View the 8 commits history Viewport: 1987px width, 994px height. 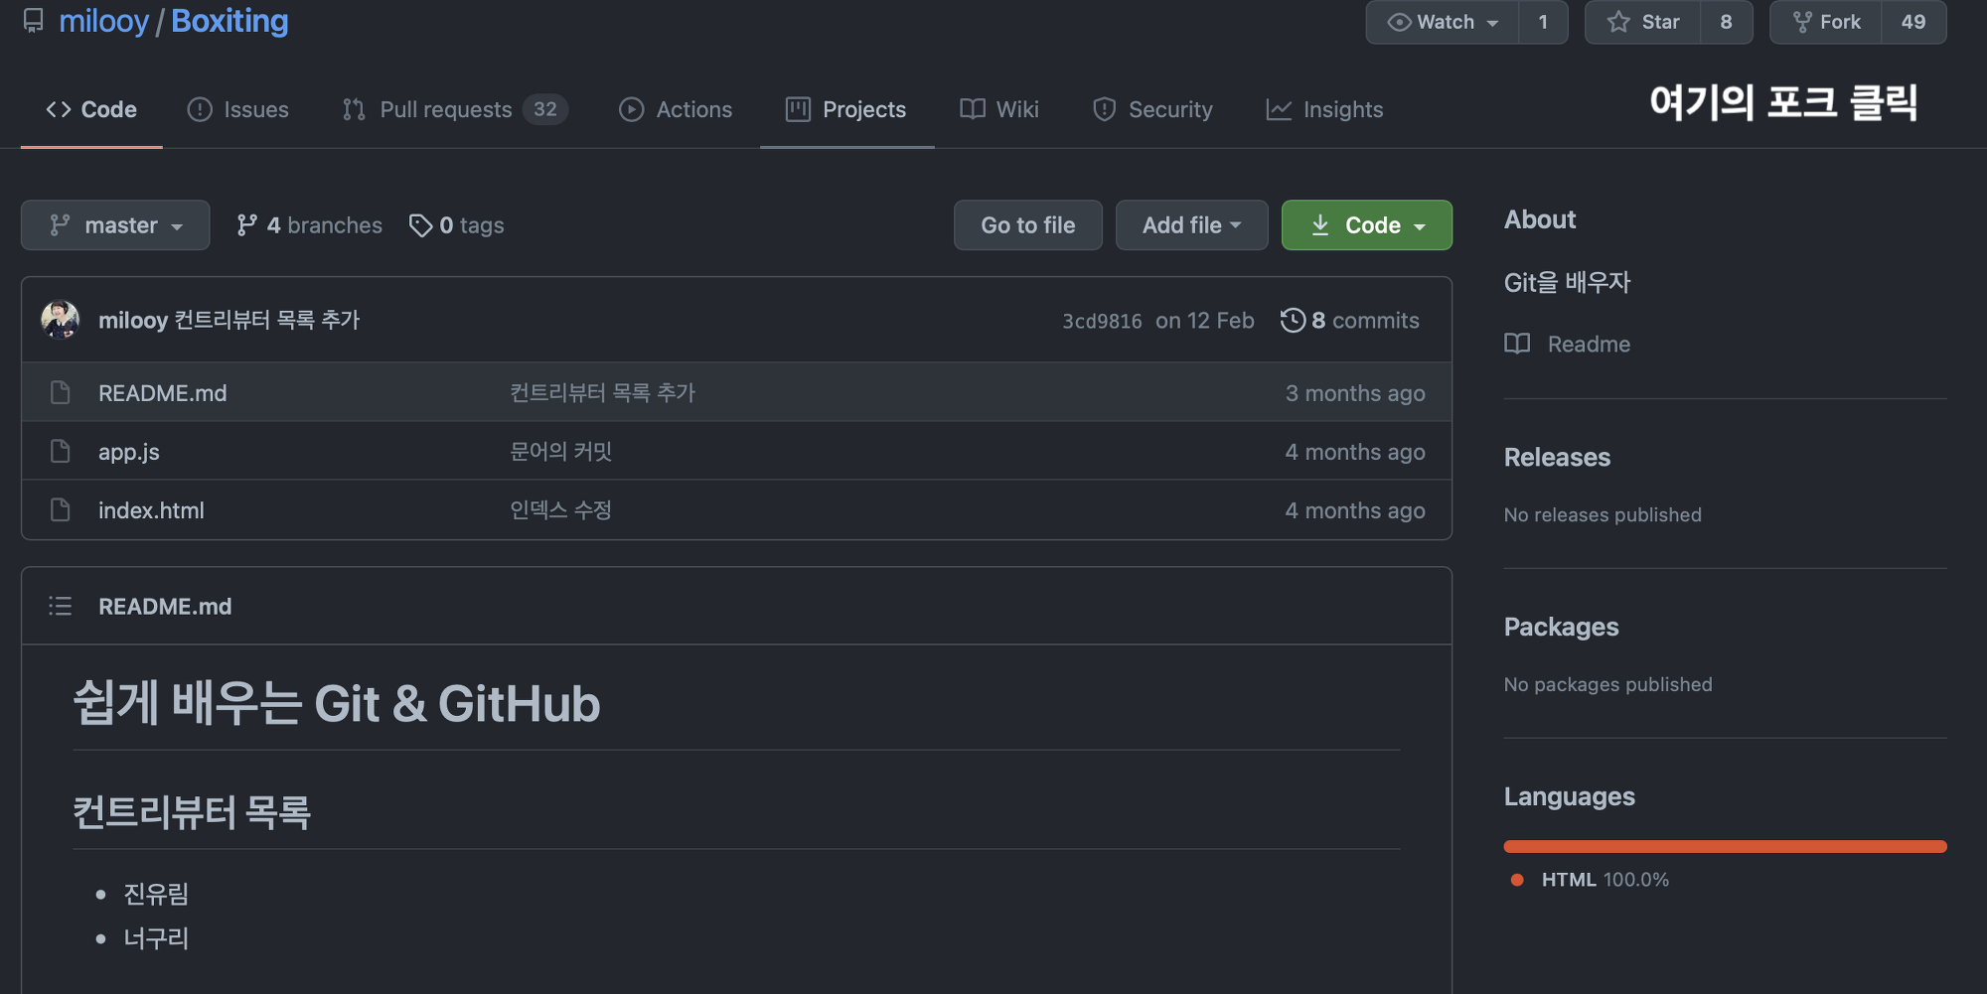click(1350, 320)
